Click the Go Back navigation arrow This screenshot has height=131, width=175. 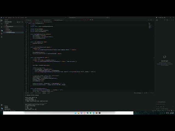(x=66, y=17)
